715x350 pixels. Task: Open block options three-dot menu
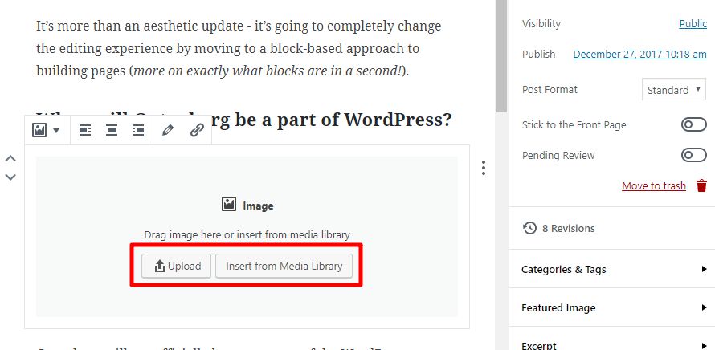(484, 168)
